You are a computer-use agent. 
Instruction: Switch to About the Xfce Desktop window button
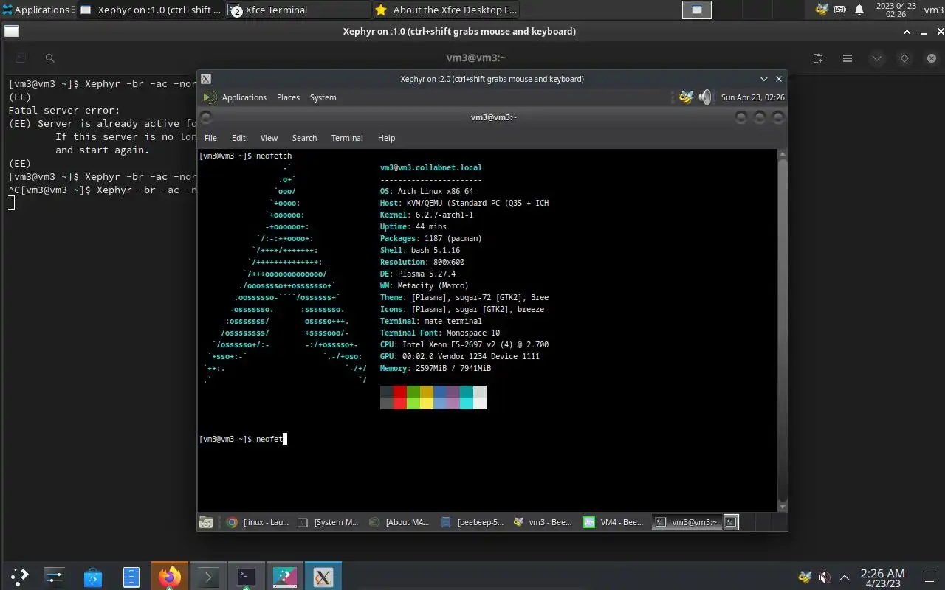(x=445, y=10)
